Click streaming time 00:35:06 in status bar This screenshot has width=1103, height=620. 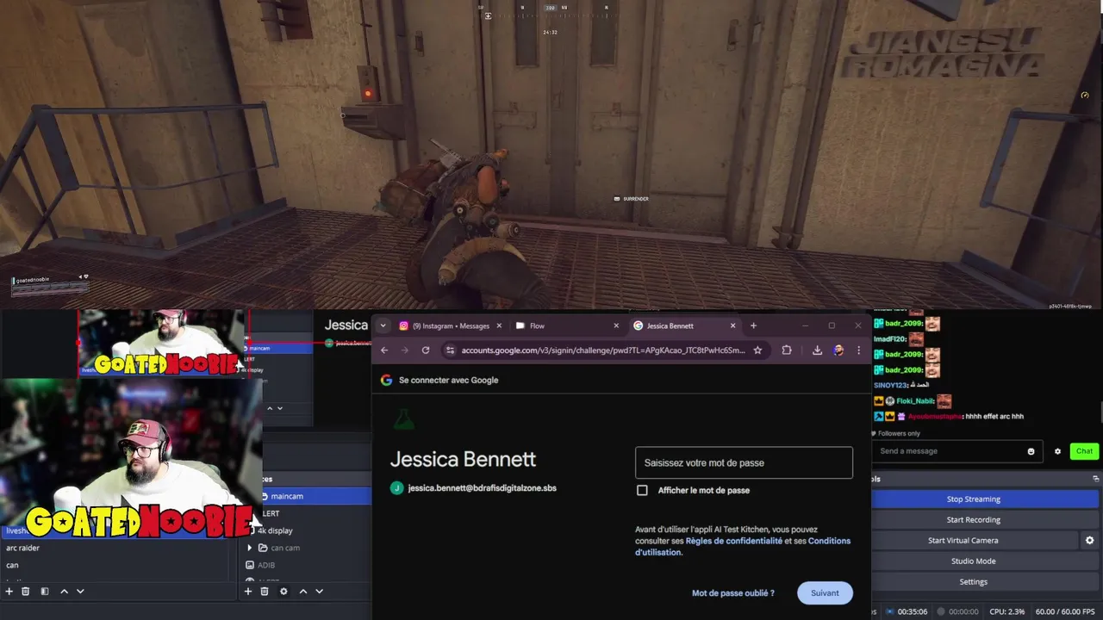tap(913, 611)
